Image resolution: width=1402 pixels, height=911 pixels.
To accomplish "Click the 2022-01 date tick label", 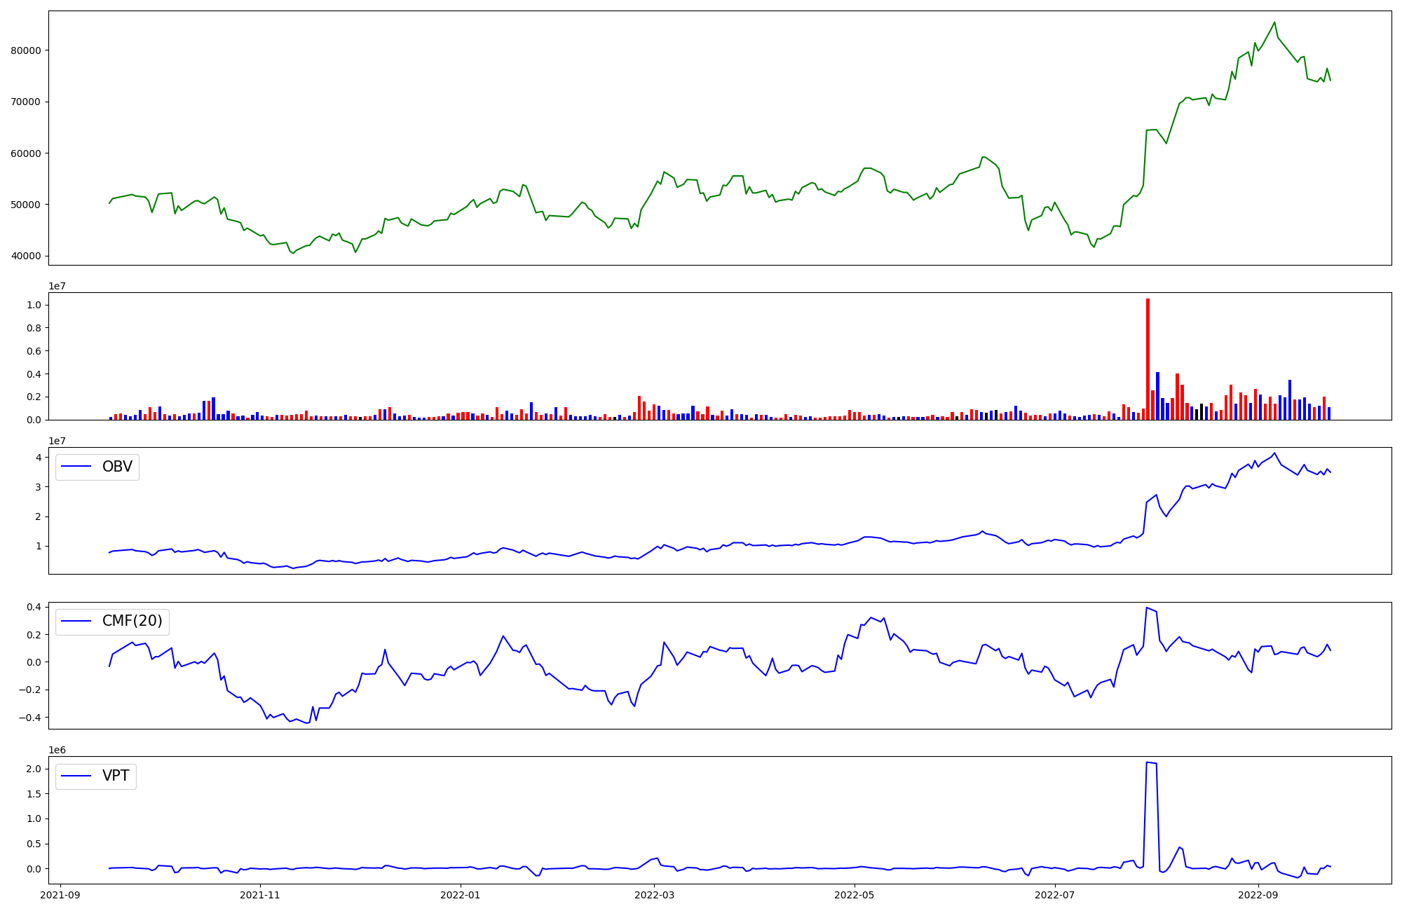I will tap(461, 895).
